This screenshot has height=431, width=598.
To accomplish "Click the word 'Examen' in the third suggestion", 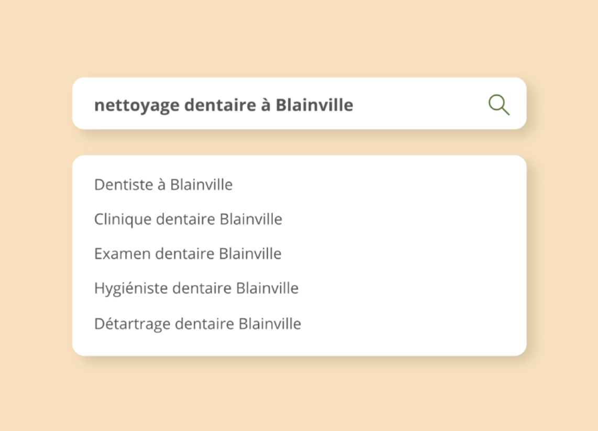I will (123, 253).
